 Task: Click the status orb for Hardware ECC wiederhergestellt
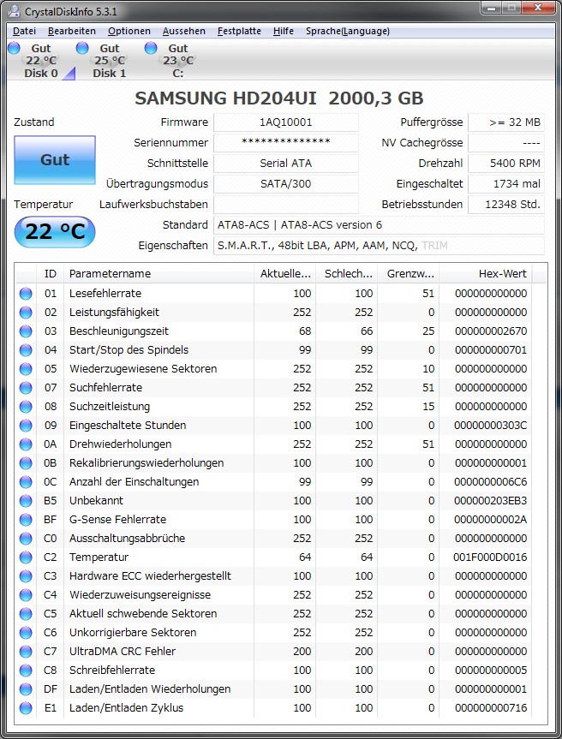coord(26,576)
